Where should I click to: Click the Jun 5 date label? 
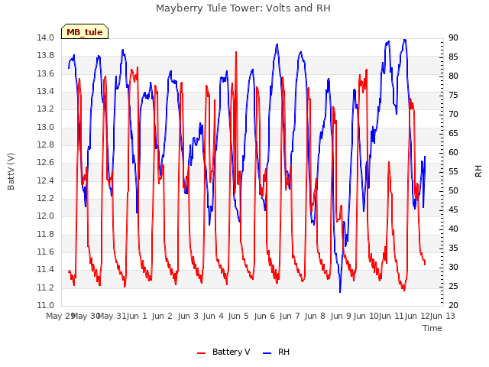coord(238,316)
